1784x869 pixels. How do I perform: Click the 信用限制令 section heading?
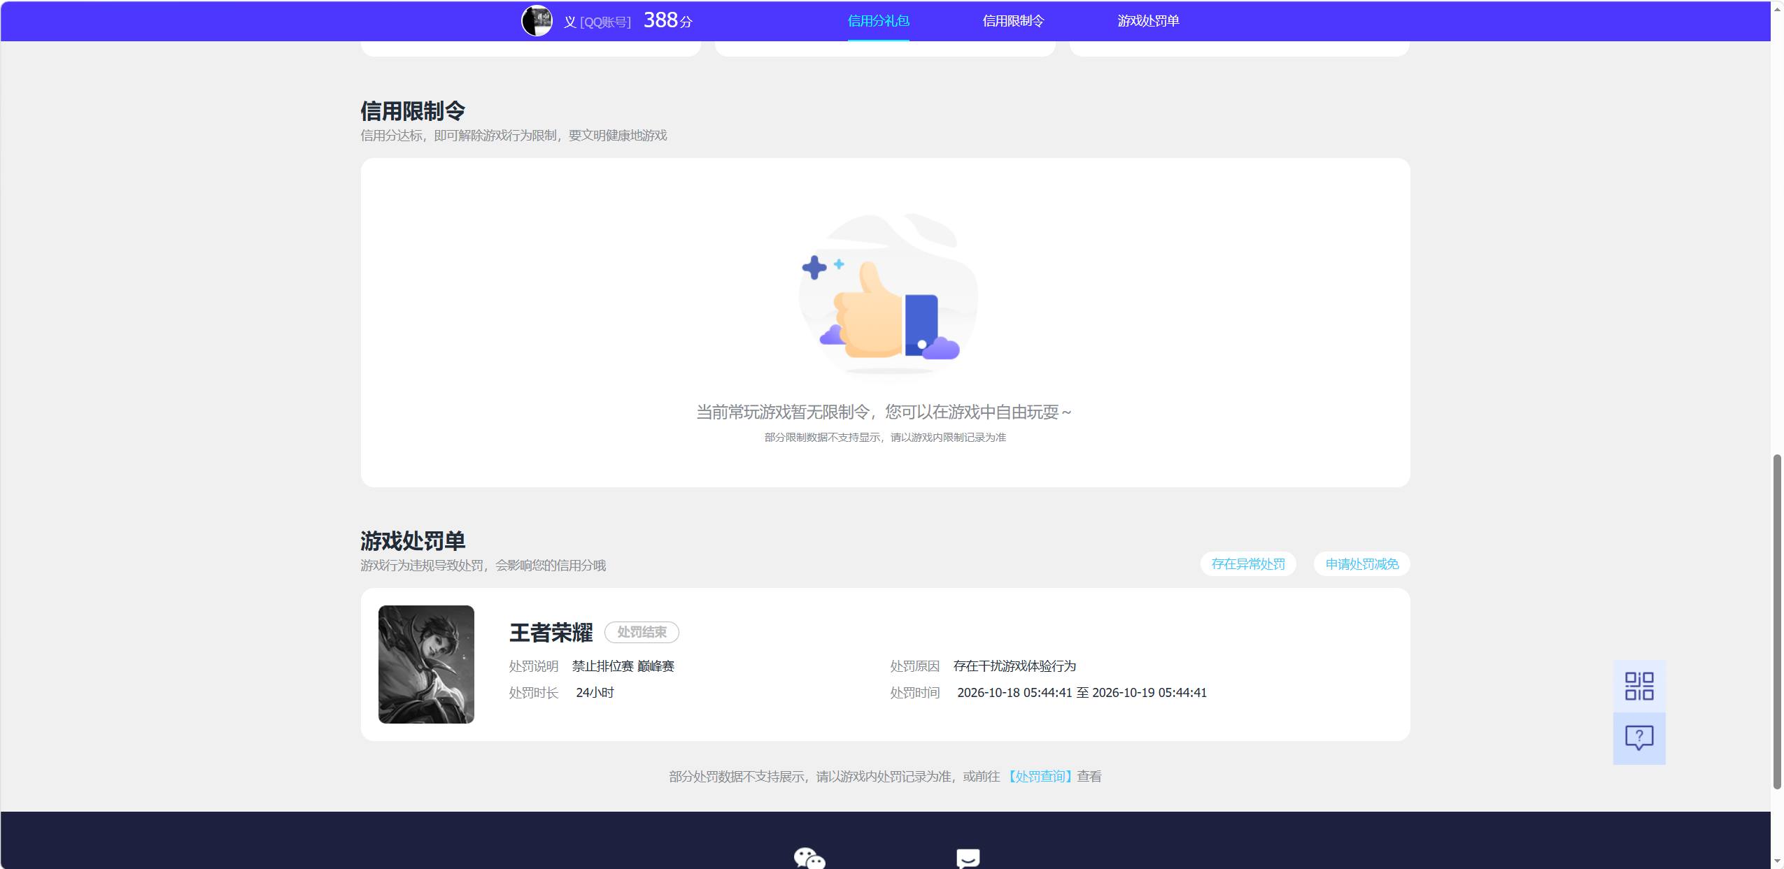click(413, 110)
